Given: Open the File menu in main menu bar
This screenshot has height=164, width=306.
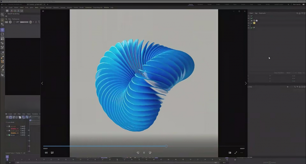Looking at the screenshot, I should (2, 7).
